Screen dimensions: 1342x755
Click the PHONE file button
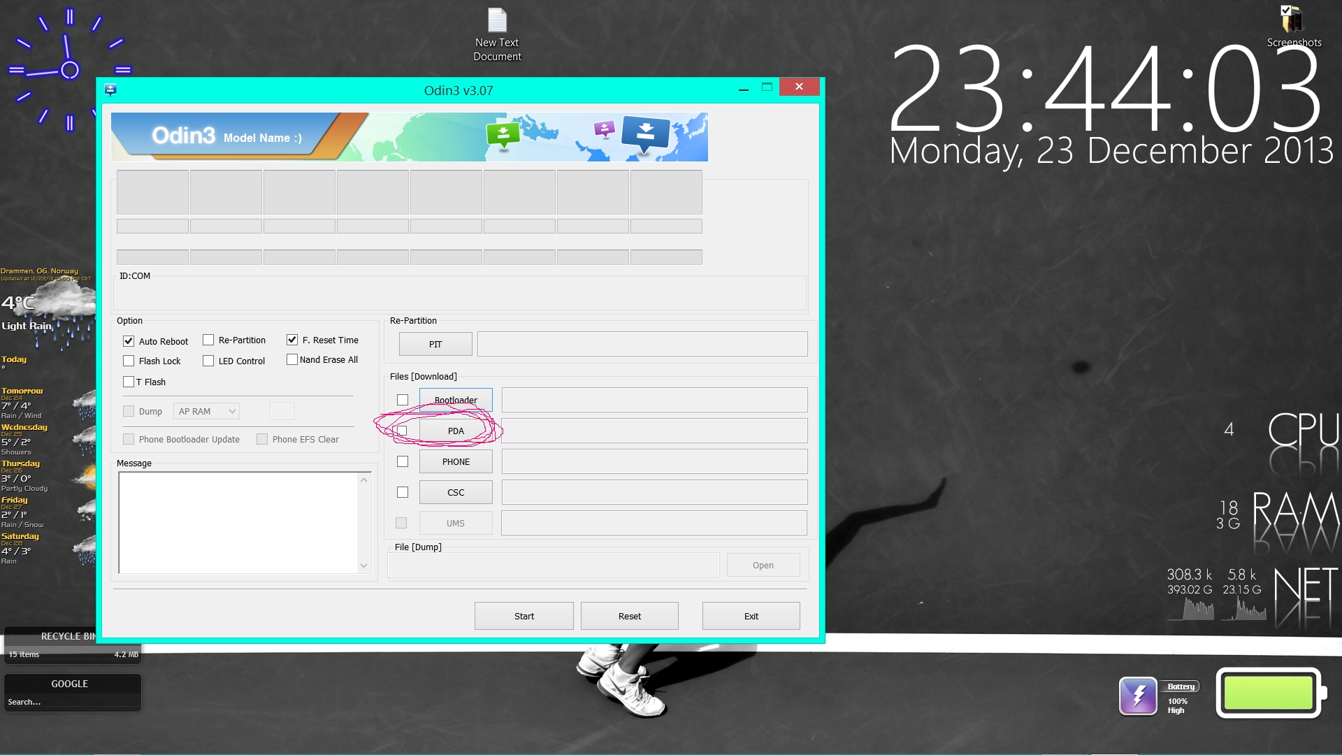click(456, 461)
